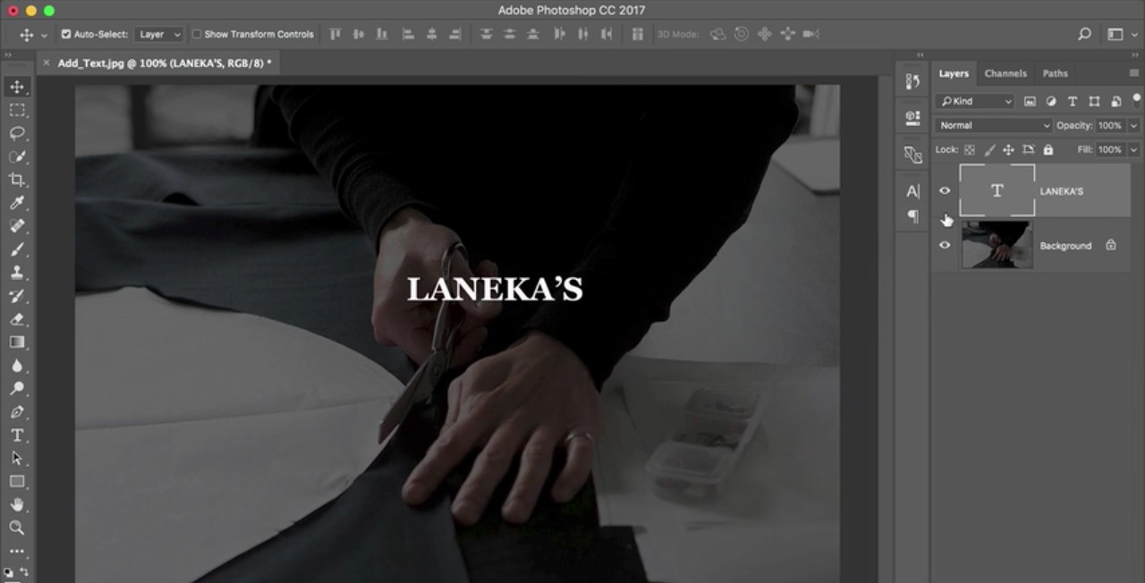Select the Eraser tool
The image size is (1145, 583).
[17, 319]
